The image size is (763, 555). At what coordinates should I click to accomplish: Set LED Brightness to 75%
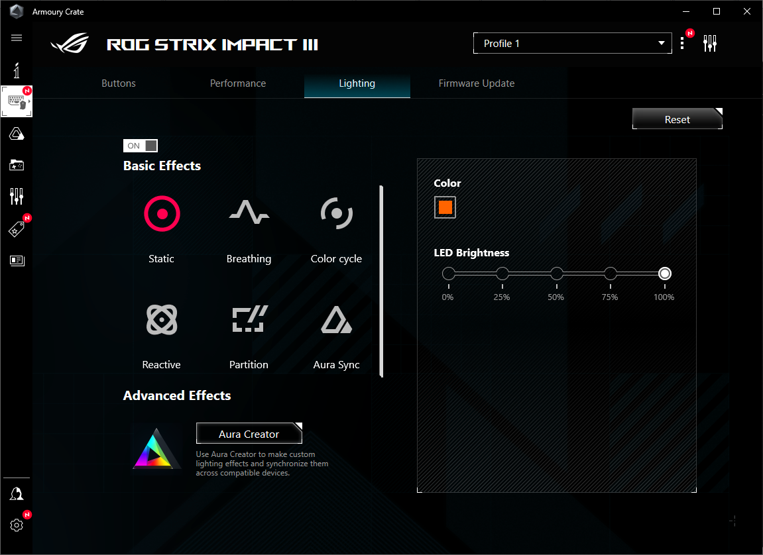pyautogui.click(x=611, y=274)
